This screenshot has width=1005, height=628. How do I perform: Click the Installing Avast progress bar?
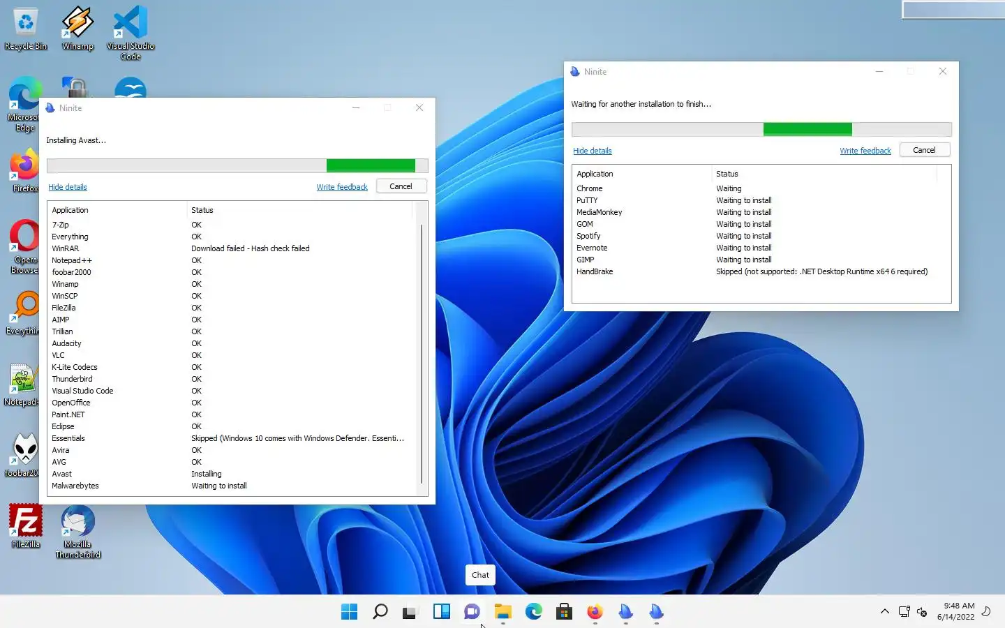coord(237,165)
